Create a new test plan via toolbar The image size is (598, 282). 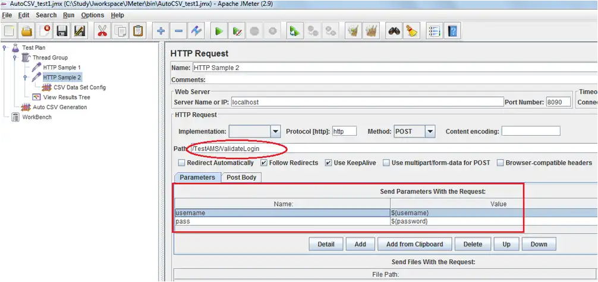click(x=10, y=31)
